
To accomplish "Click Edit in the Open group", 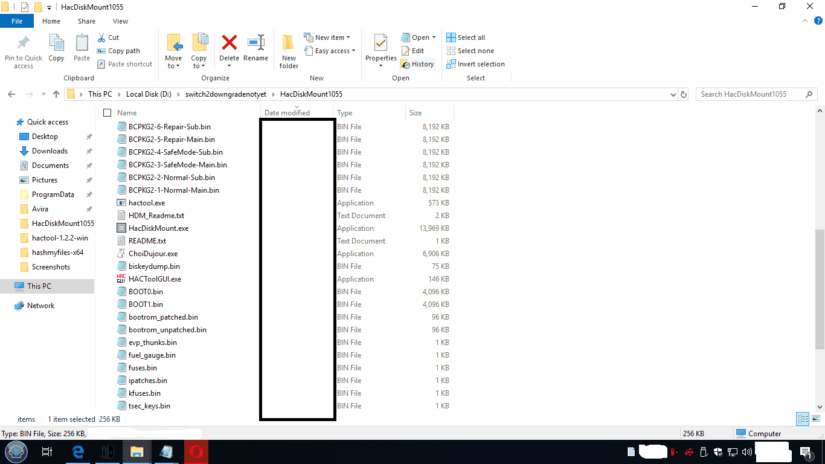I will (413, 51).
